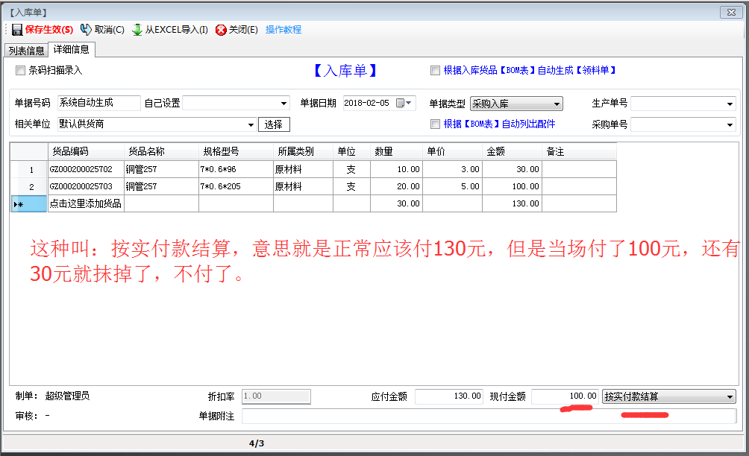Click the 选择 button beside supplier
Viewport: 749px width, 456px height.
pos(274,124)
